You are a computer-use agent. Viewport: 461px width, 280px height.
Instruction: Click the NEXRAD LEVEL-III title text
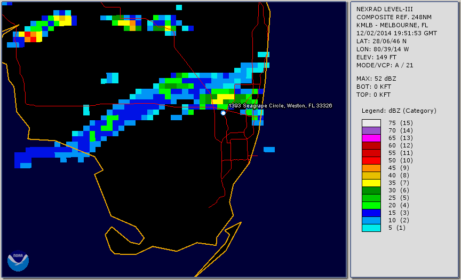coord(385,9)
